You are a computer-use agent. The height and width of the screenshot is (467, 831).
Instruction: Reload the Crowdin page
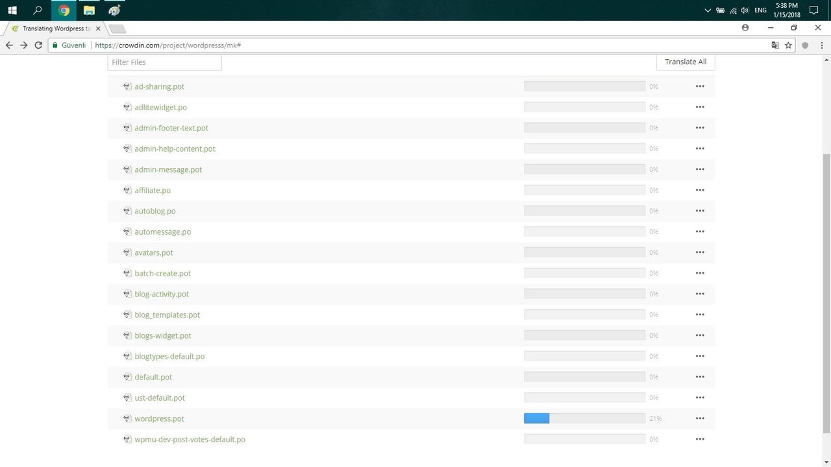coord(38,45)
